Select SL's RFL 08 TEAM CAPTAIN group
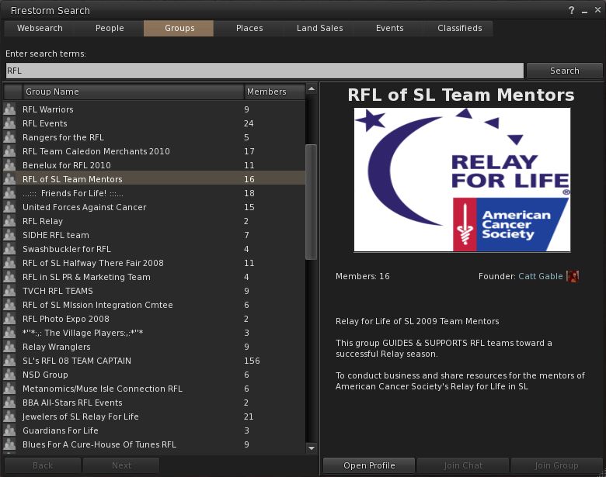 tap(76, 361)
